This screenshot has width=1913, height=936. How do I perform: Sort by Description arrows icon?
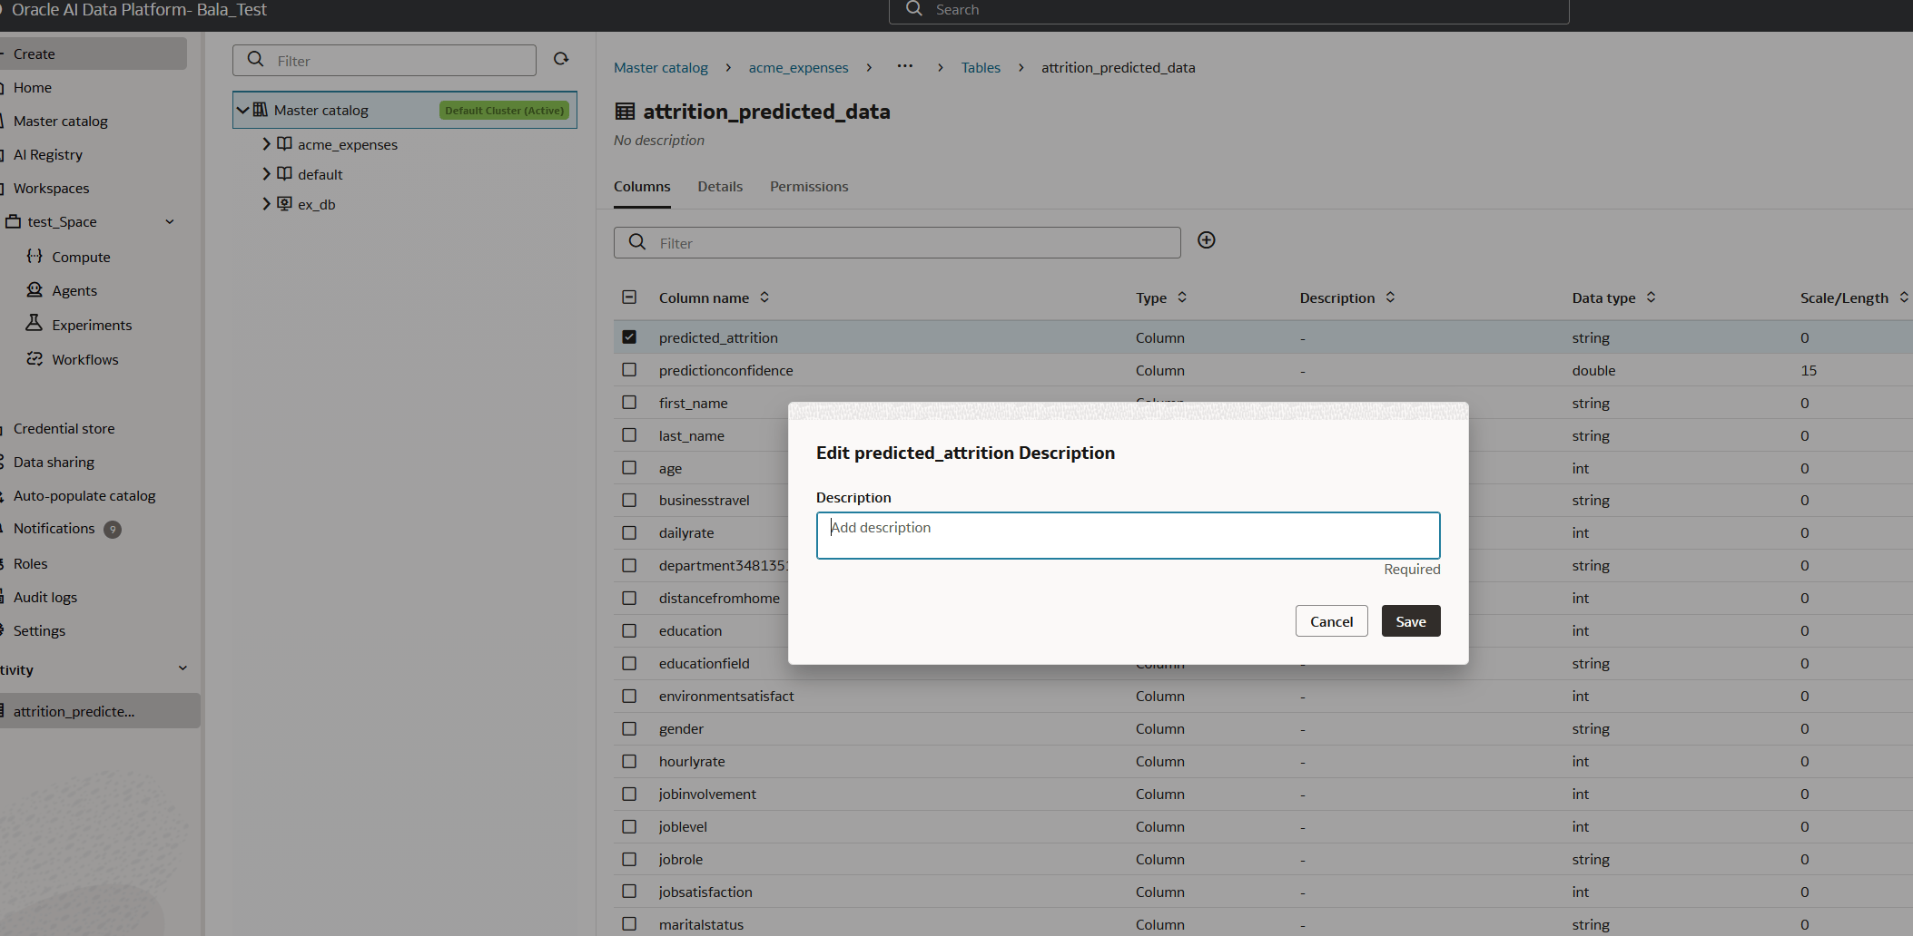[1390, 297]
